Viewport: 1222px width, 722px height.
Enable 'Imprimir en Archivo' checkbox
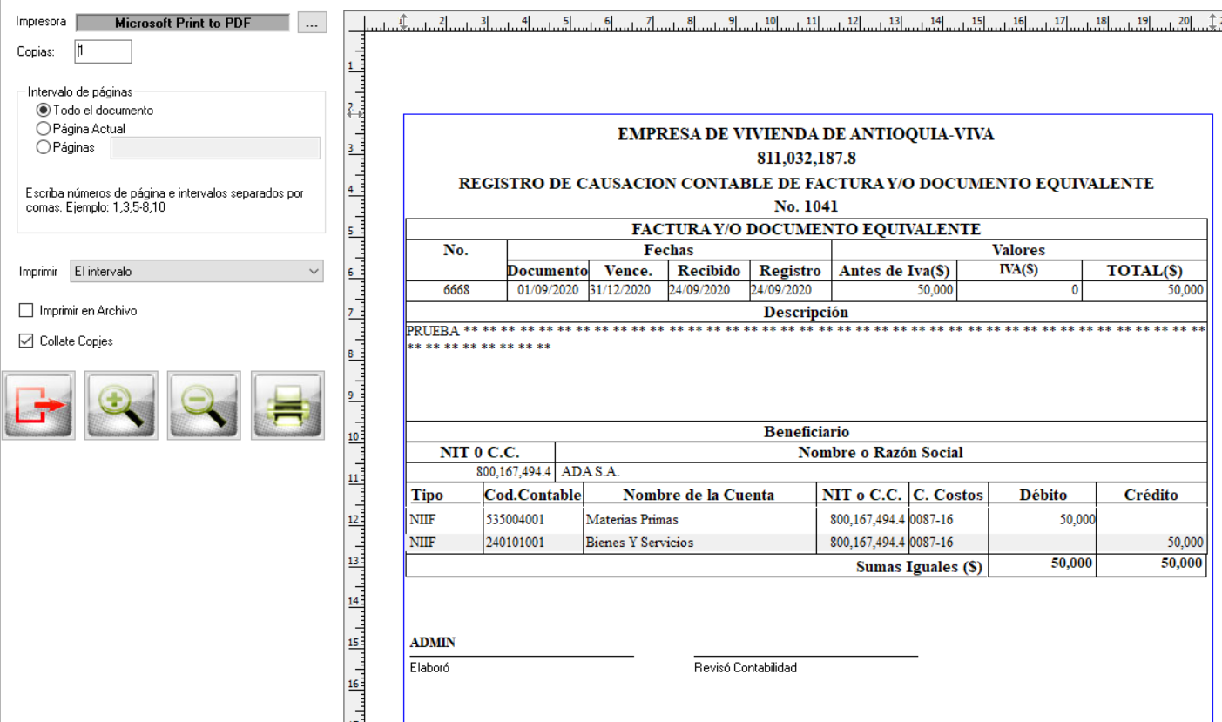tap(26, 311)
